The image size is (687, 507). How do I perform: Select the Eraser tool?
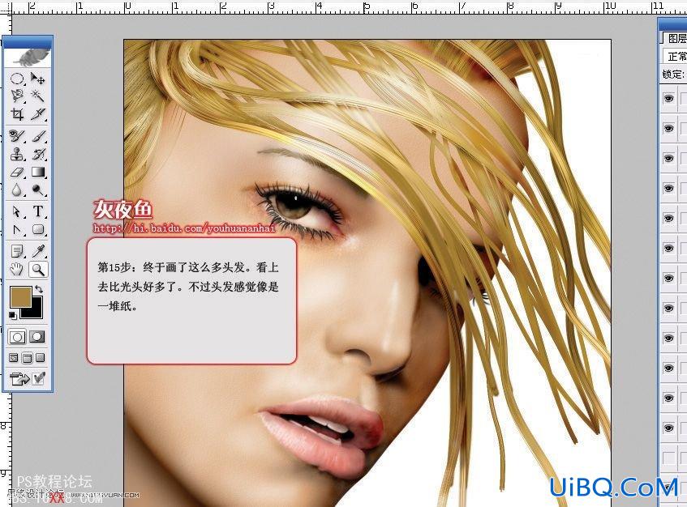(17, 173)
